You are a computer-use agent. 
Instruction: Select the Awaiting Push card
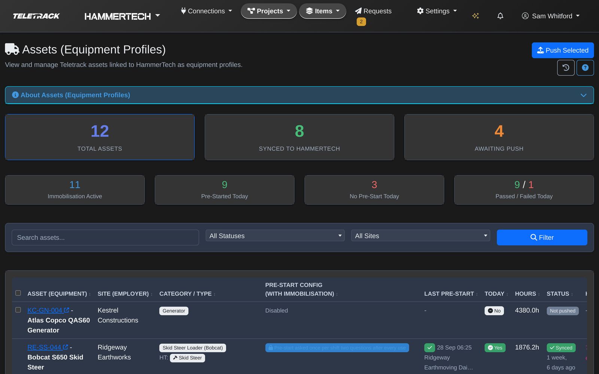[499, 137]
